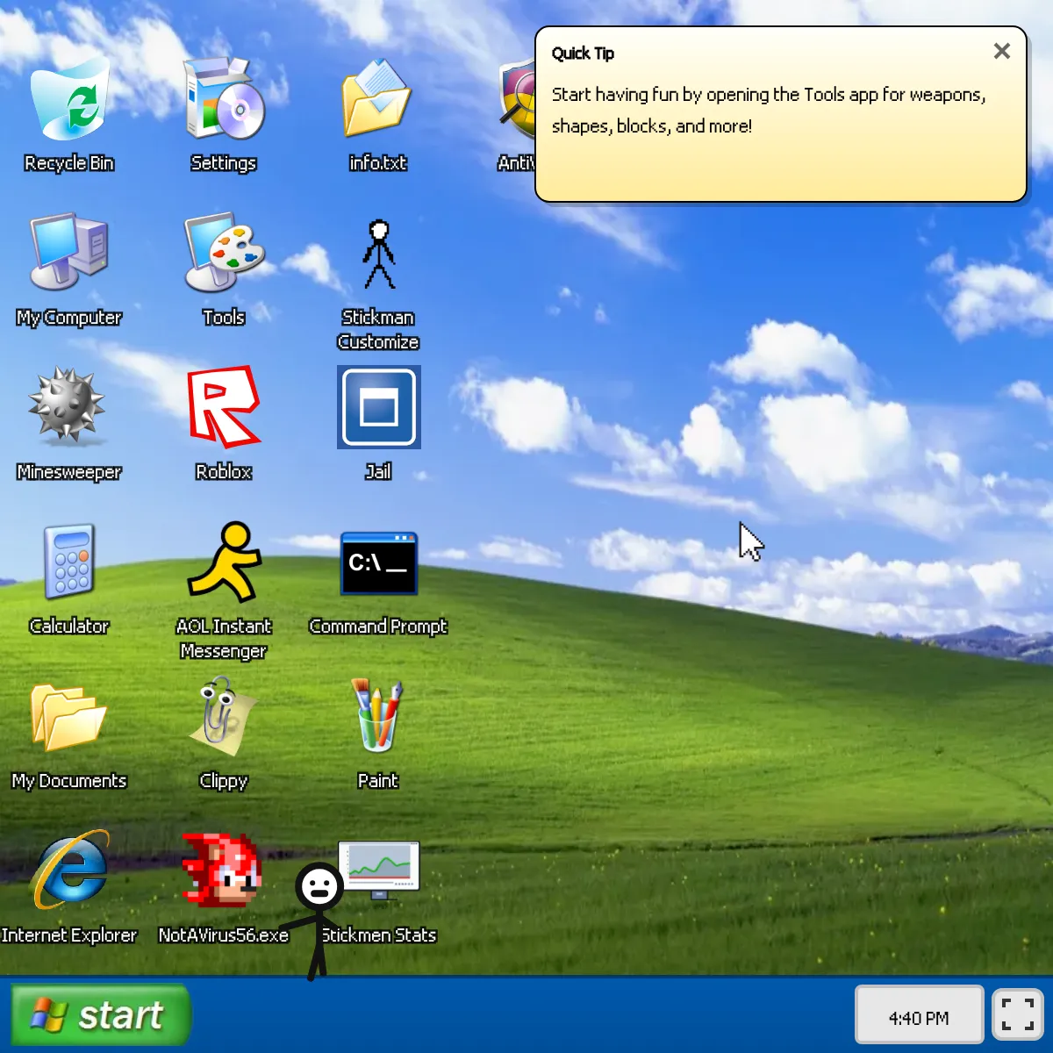Open the Minesweeper game icon
The image size is (1053, 1053).
coord(67,405)
